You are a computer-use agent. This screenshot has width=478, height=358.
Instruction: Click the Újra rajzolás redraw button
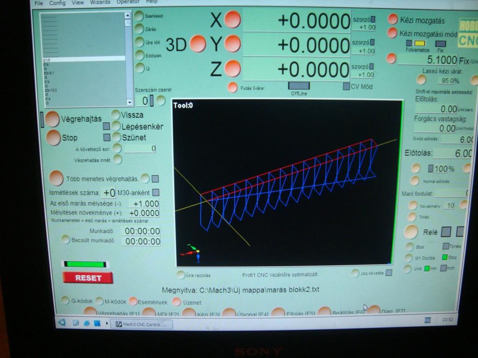[x=181, y=275]
